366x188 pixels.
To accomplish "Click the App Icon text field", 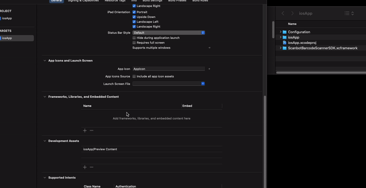I will pos(168,69).
